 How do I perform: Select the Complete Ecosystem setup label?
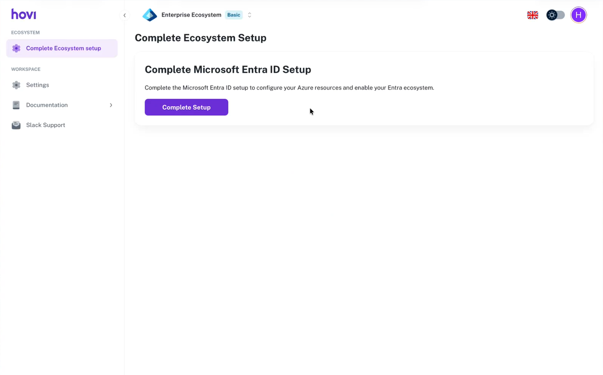(64, 48)
